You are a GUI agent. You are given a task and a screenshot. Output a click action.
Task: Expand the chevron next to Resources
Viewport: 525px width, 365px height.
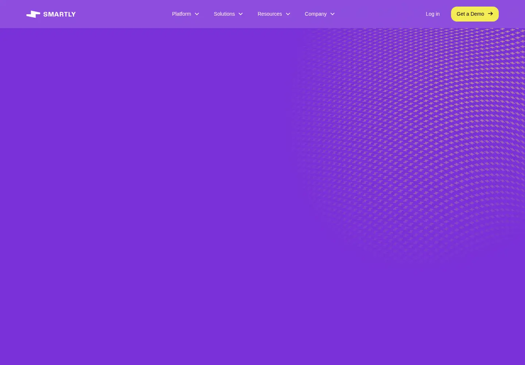point(288,14)
